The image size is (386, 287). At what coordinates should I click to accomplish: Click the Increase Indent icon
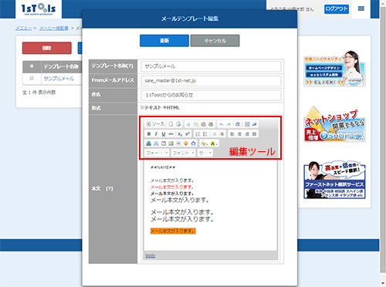(222, 134)
